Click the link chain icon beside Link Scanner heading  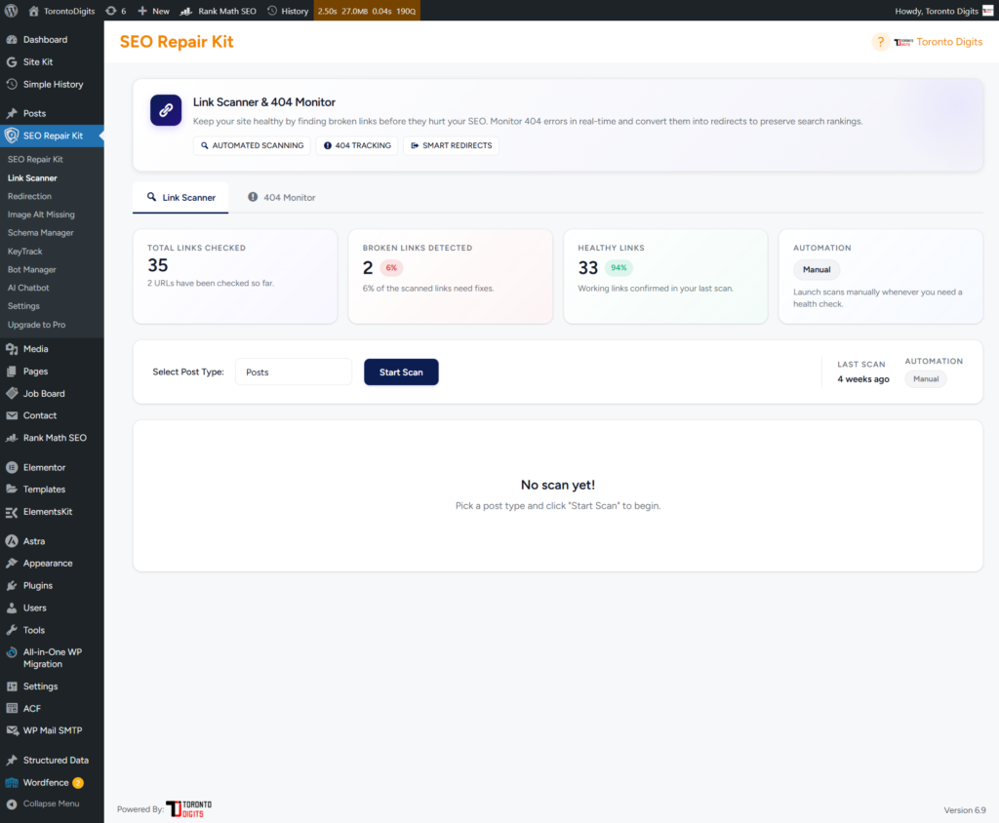pos(166,110)
